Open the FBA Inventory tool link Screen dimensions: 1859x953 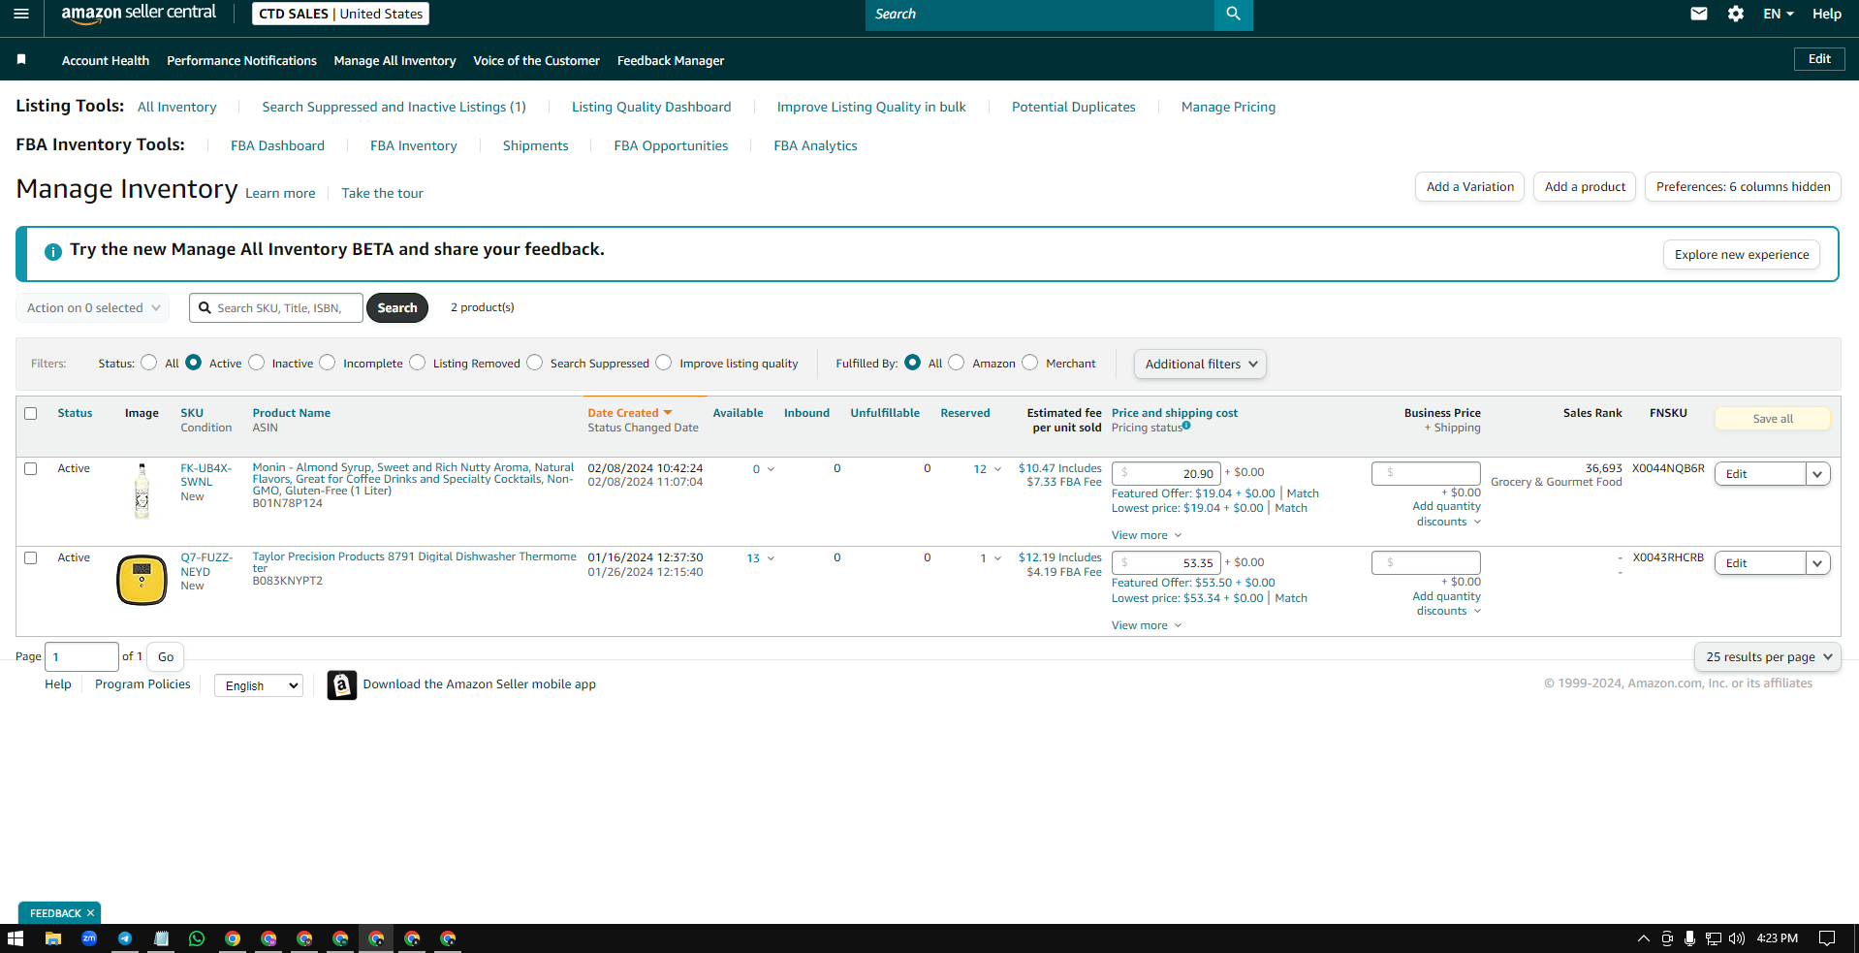pos(414,145)
